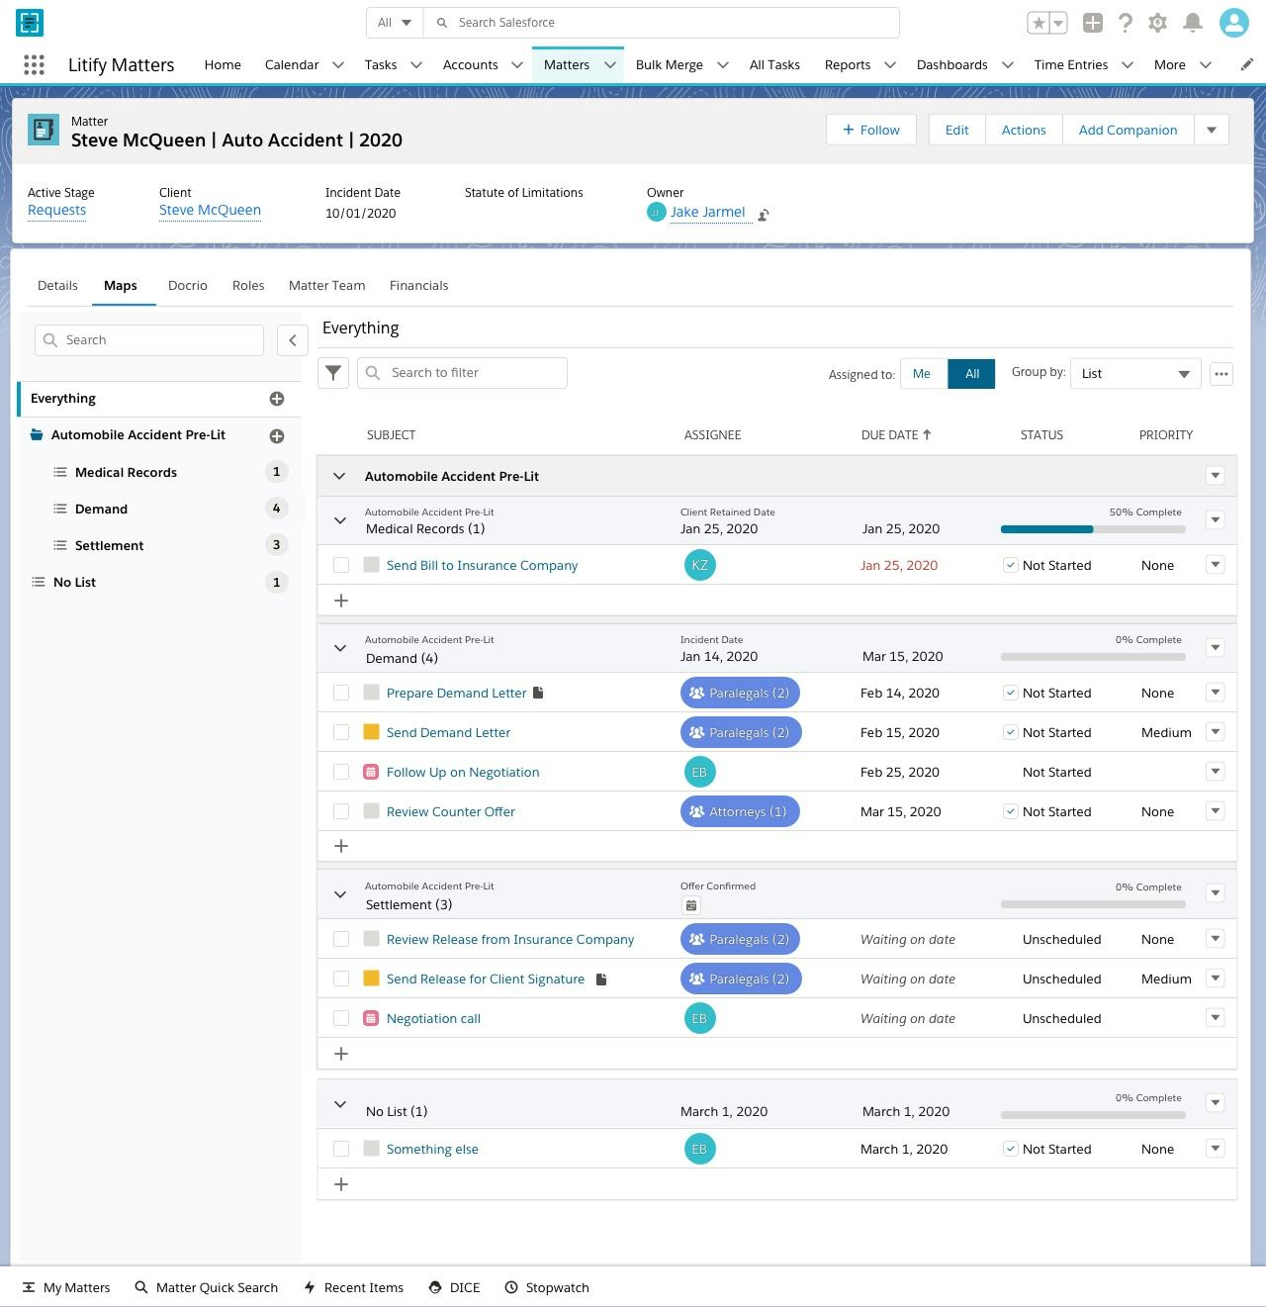
Task: Switch to the Roles tab
Action: (x=248, y=286)
